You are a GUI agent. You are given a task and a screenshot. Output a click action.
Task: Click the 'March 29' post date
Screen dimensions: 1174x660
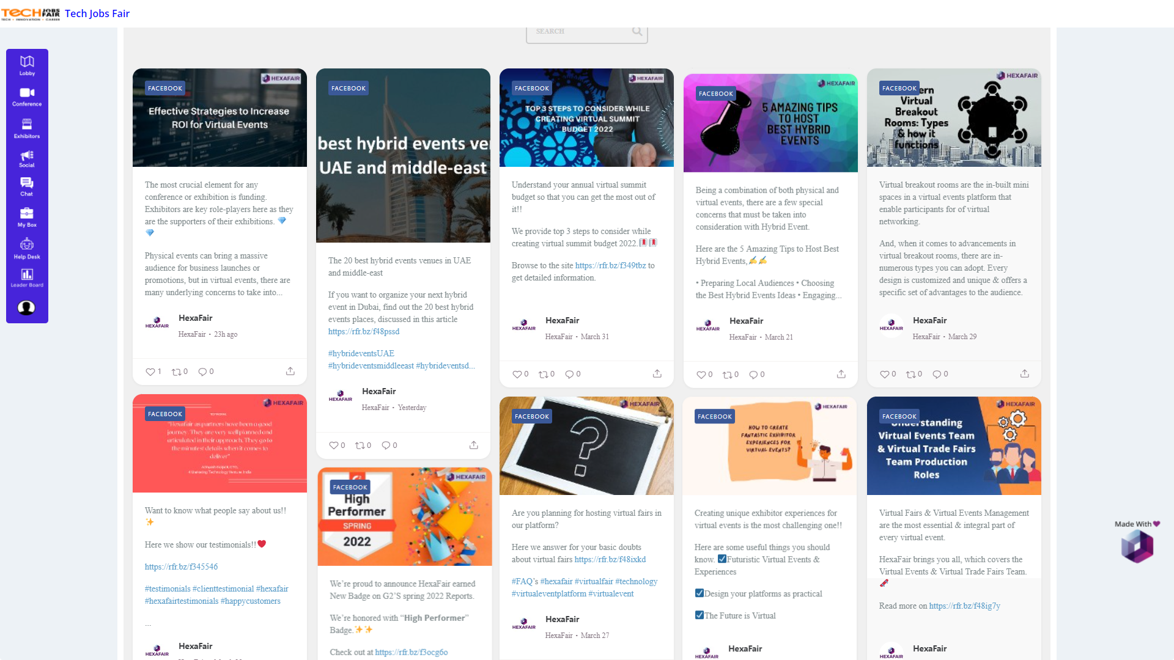point(962,337)
